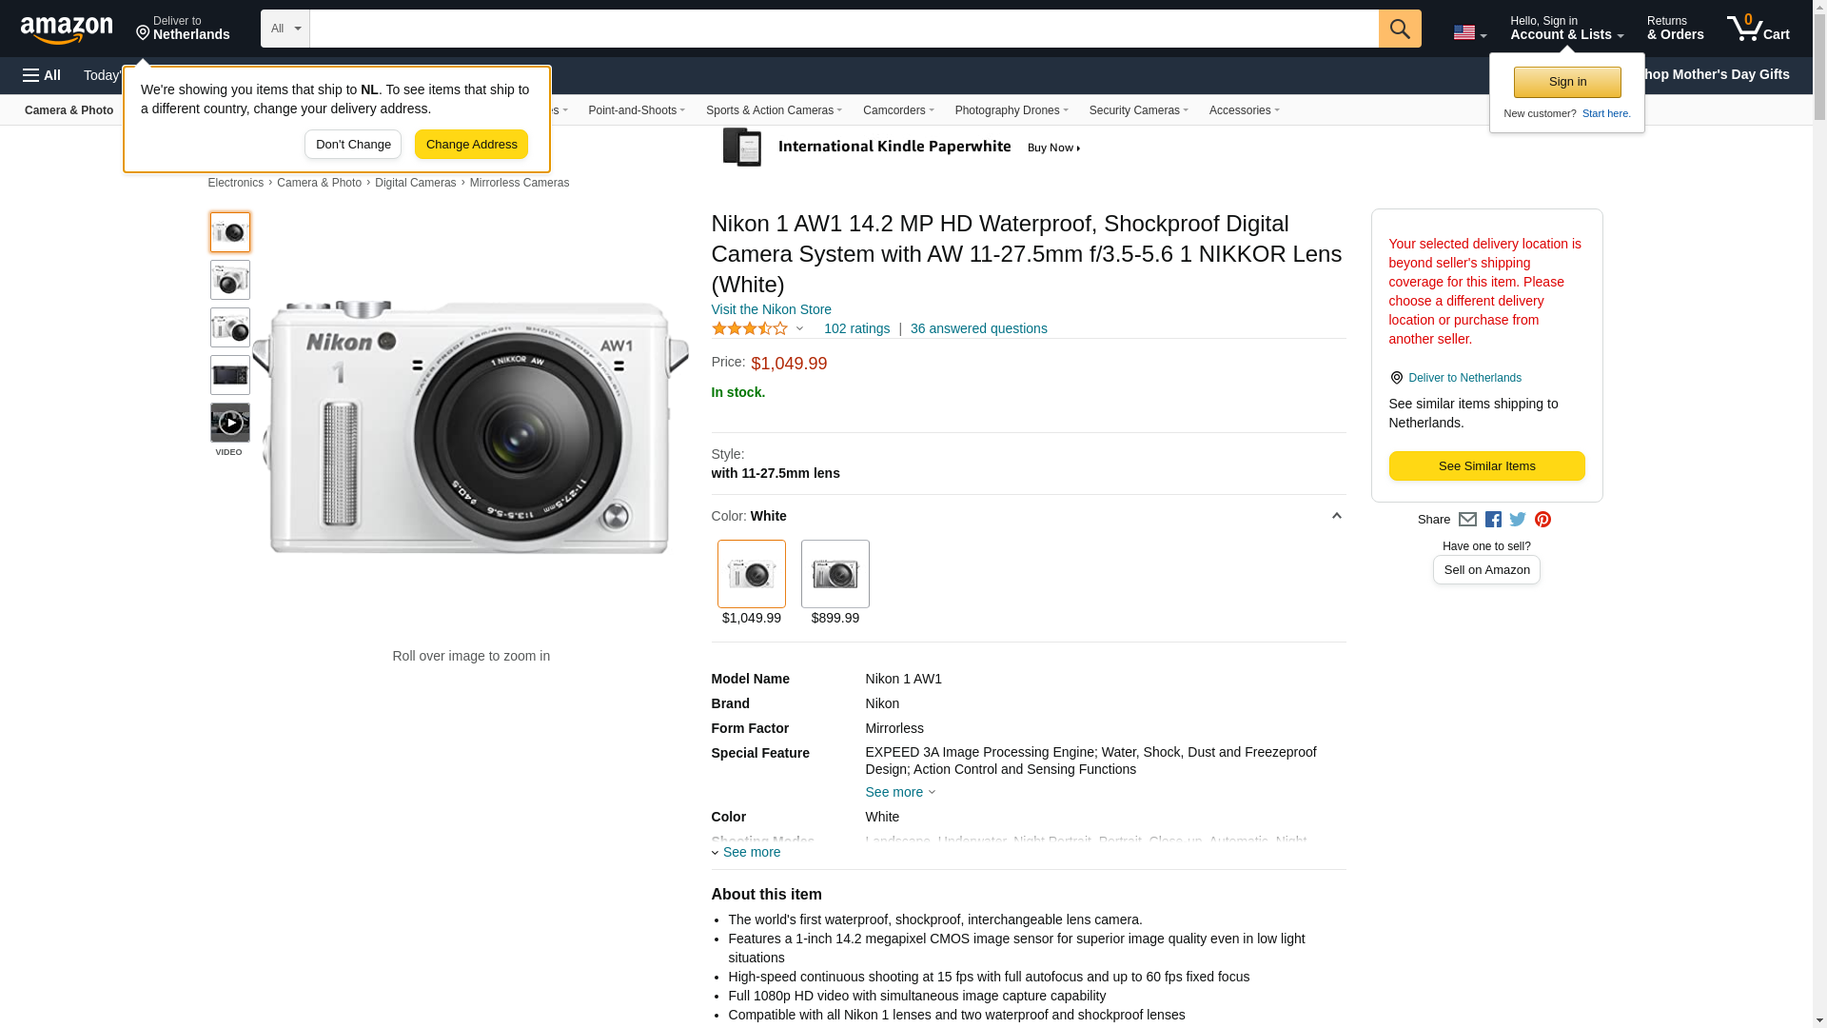
Task: Expand star rating breakdown chevron
Action: click(x=799, y=329)
